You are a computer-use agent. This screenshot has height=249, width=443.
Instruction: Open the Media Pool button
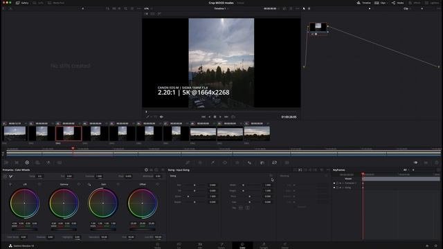[56, 3]
